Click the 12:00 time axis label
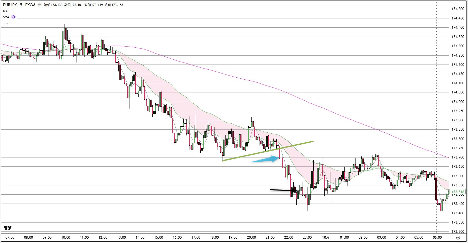This screenshot has width=468, height=243. [x=103, y=237]
